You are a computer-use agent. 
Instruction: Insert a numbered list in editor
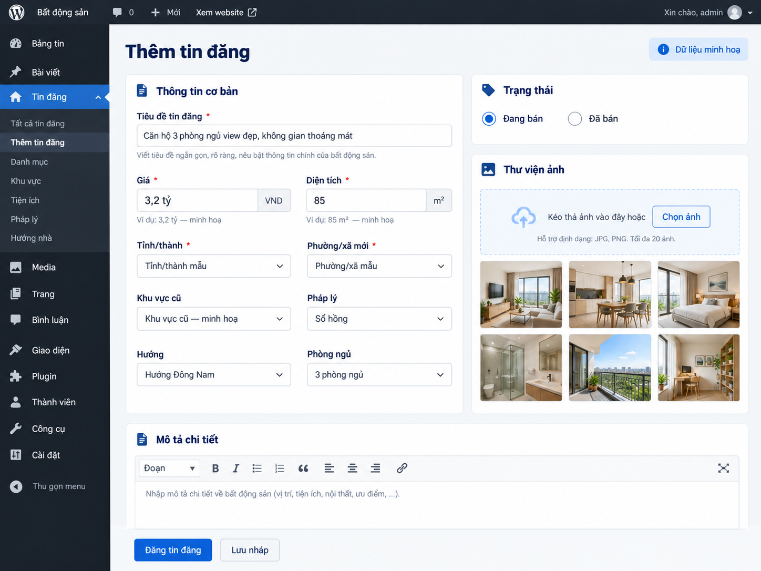(280, 468)
